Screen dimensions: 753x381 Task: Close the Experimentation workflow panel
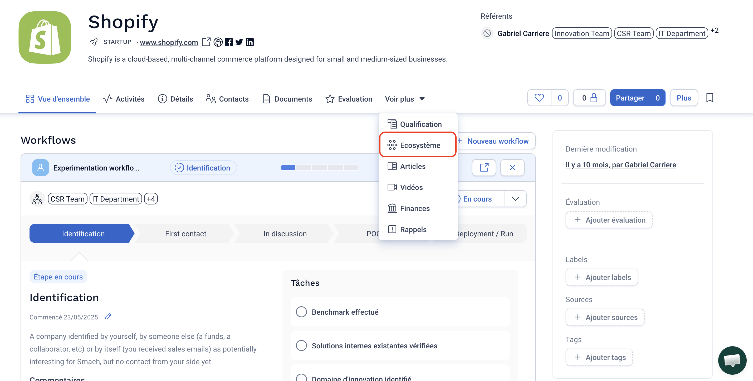point(512,168)
